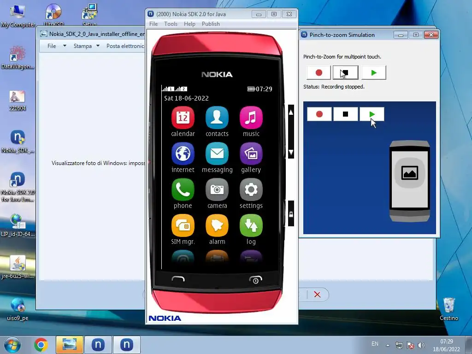Select the Cestino recycle bin icon

[449, 309]
